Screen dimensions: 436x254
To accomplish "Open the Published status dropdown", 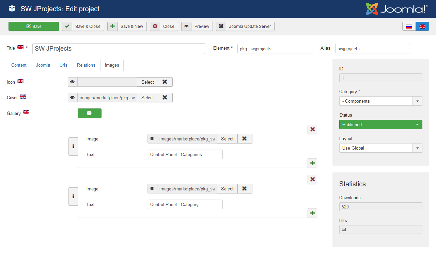I will pos(381,124).
